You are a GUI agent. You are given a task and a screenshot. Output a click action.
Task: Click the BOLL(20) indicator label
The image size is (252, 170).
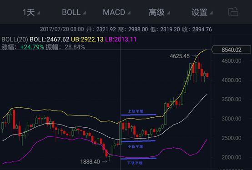point(15,40)
